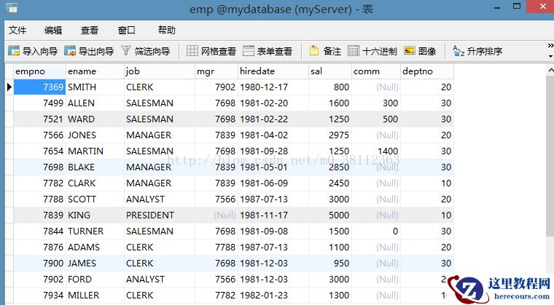This screenshot has width=554, height=305.
Task: Select the sal cell 5000
Action: click(x=330, y=215)
